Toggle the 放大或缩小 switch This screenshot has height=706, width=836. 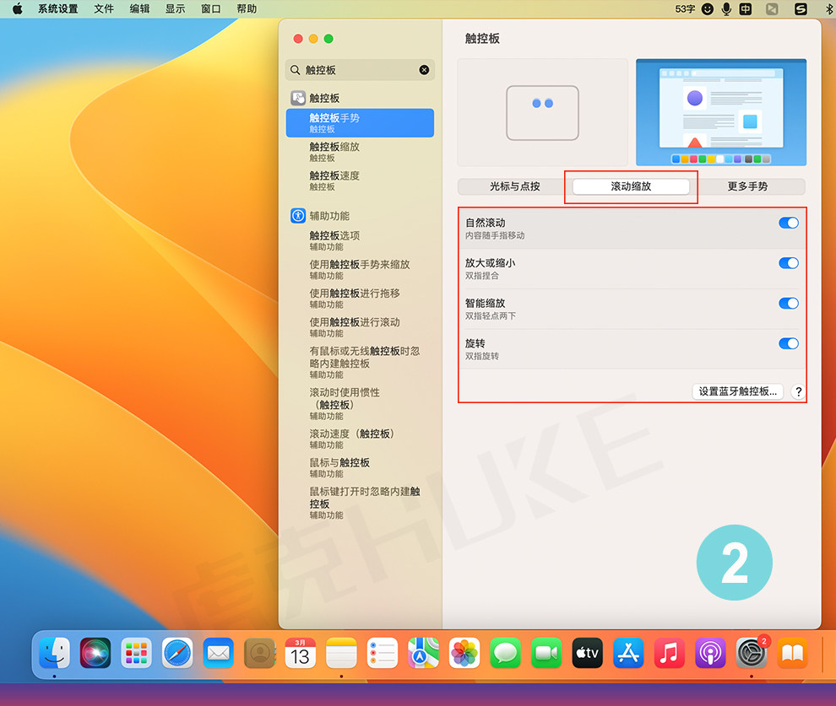coord(789,263)
